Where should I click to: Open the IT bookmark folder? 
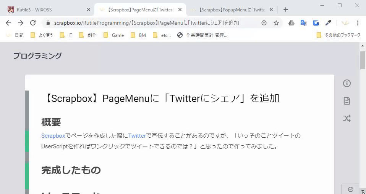(66, 35)
